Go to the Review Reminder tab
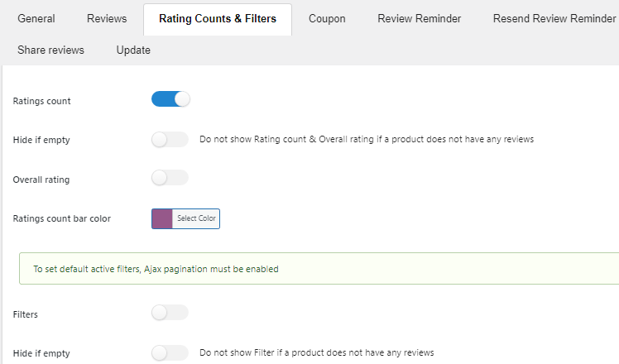This screenshot has width=619, height=364. pos(420,18)
